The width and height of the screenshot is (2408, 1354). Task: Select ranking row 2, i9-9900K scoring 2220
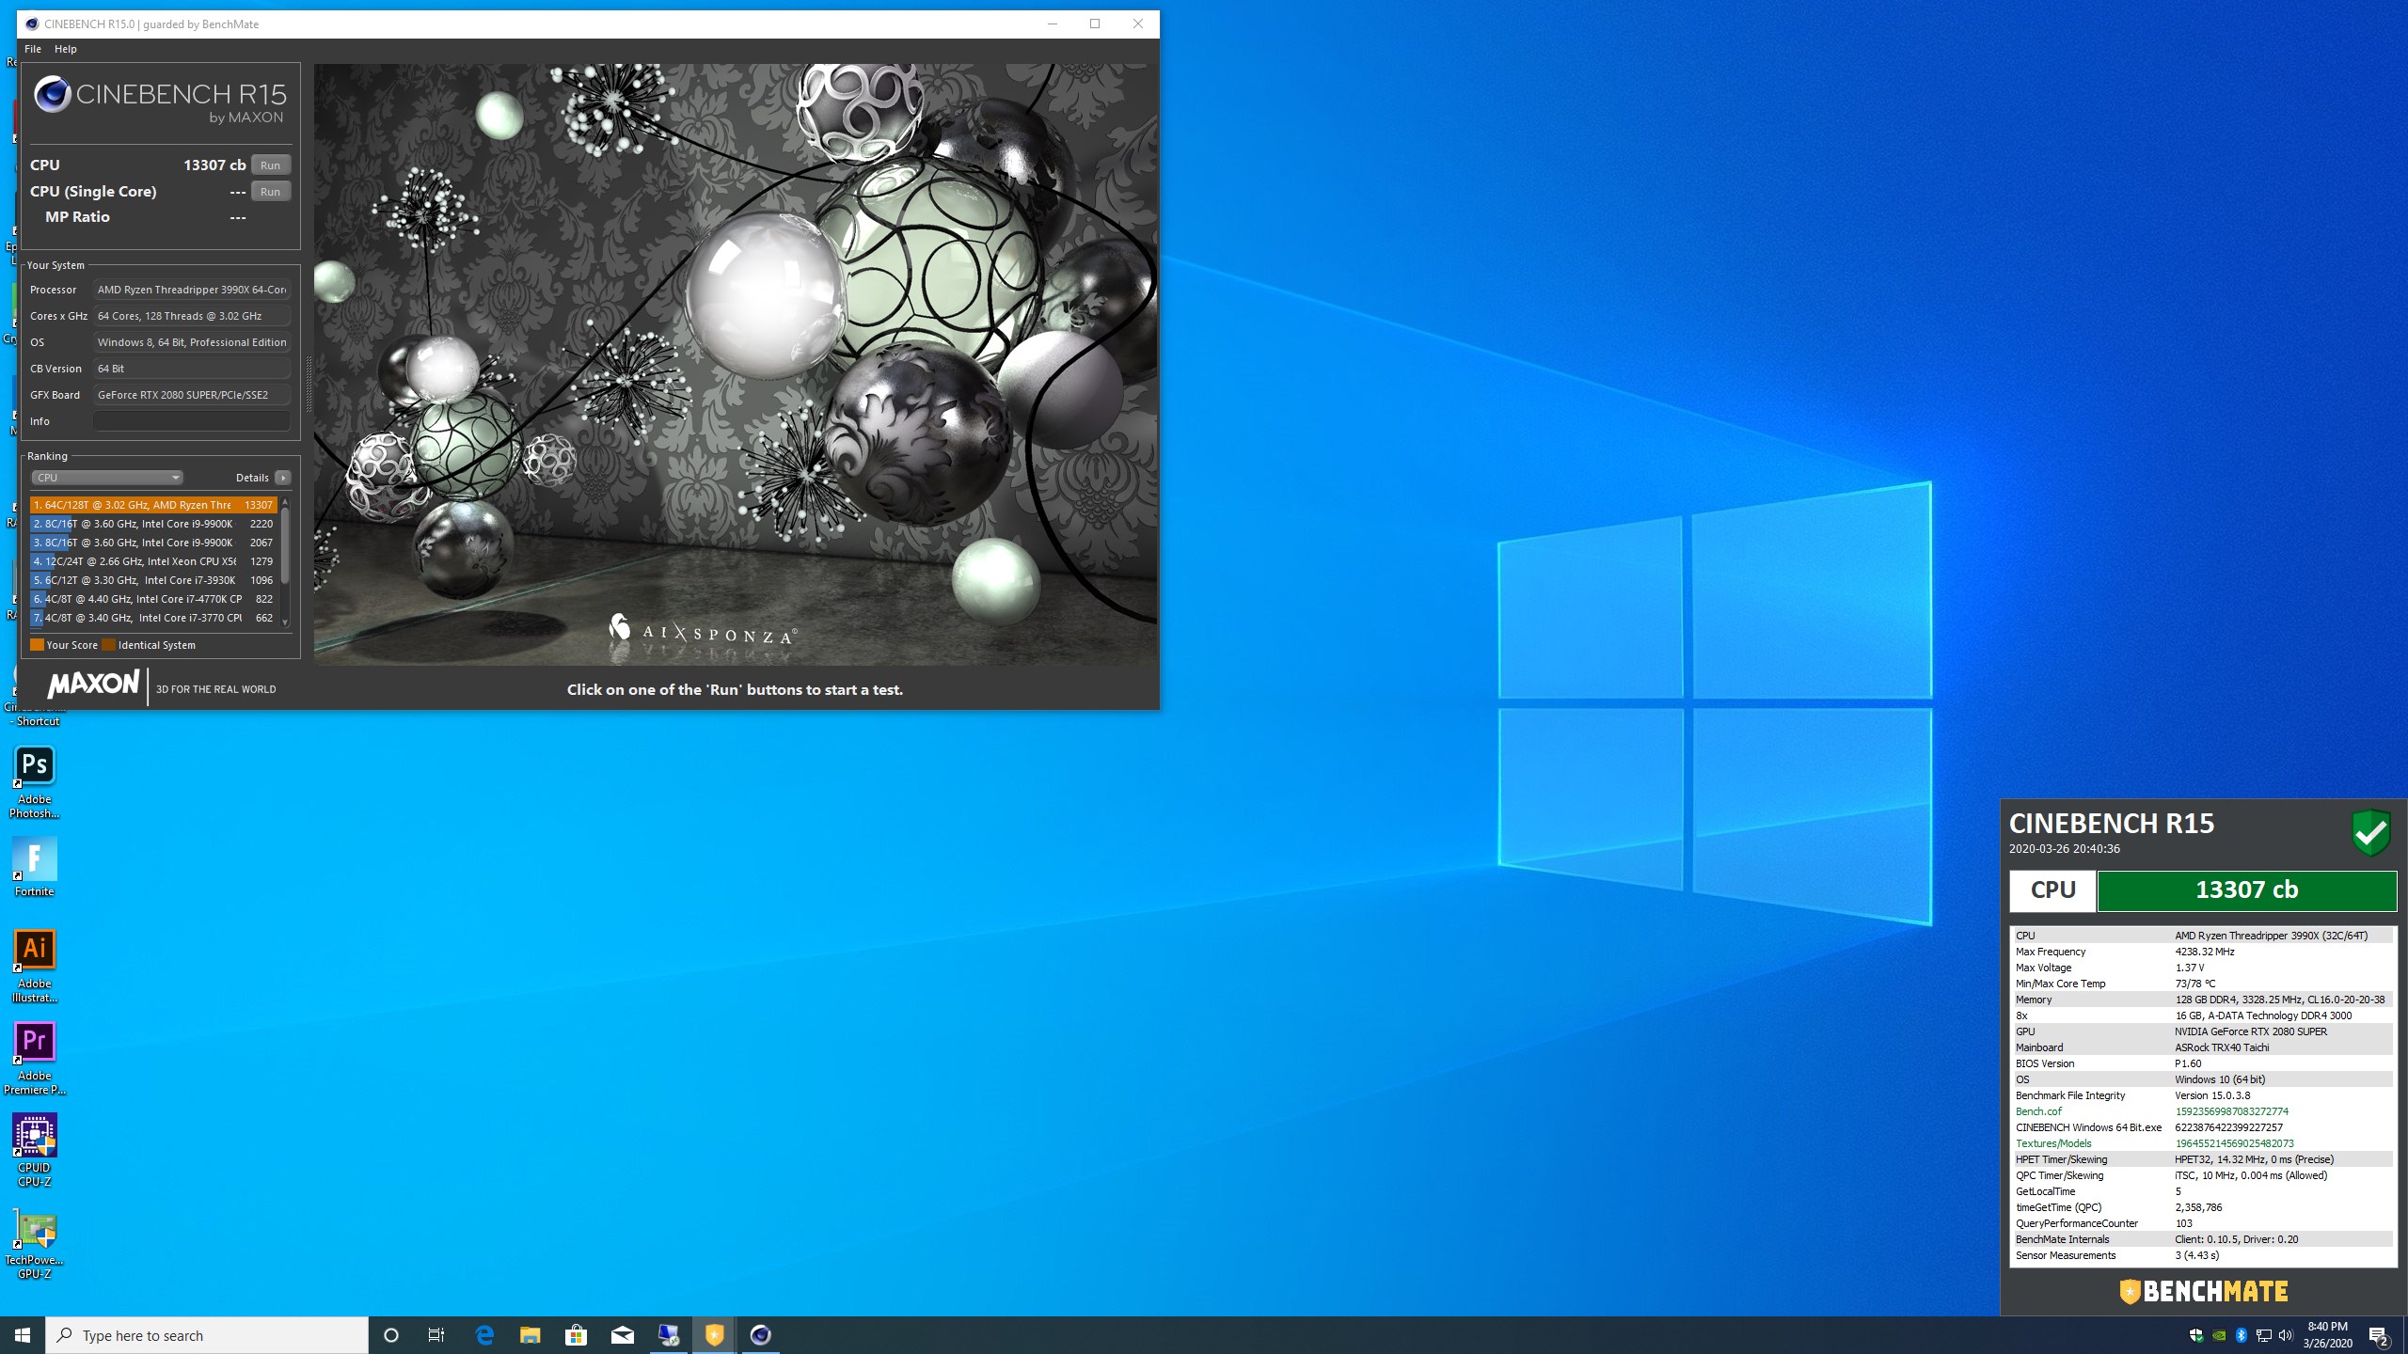coord(153,524)
